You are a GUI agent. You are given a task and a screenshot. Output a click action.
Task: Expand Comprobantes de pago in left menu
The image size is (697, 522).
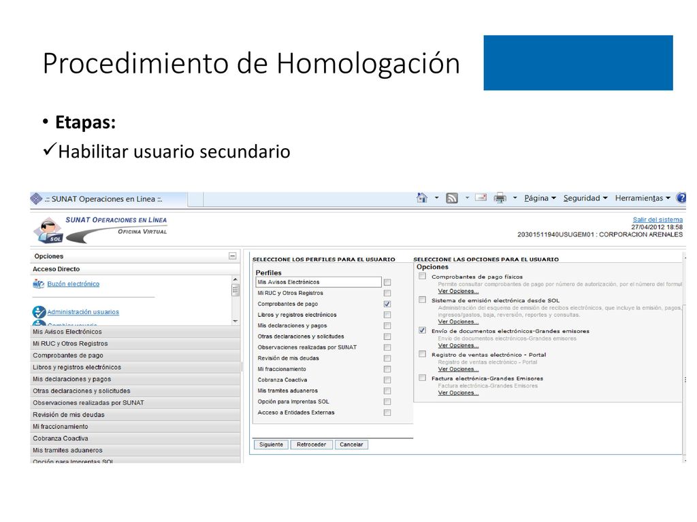coord(135,355)
